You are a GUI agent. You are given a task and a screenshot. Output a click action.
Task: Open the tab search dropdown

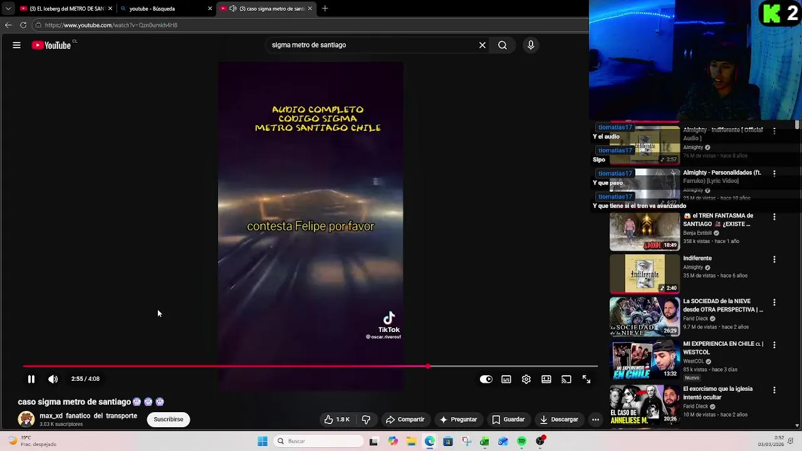point(8,9)
